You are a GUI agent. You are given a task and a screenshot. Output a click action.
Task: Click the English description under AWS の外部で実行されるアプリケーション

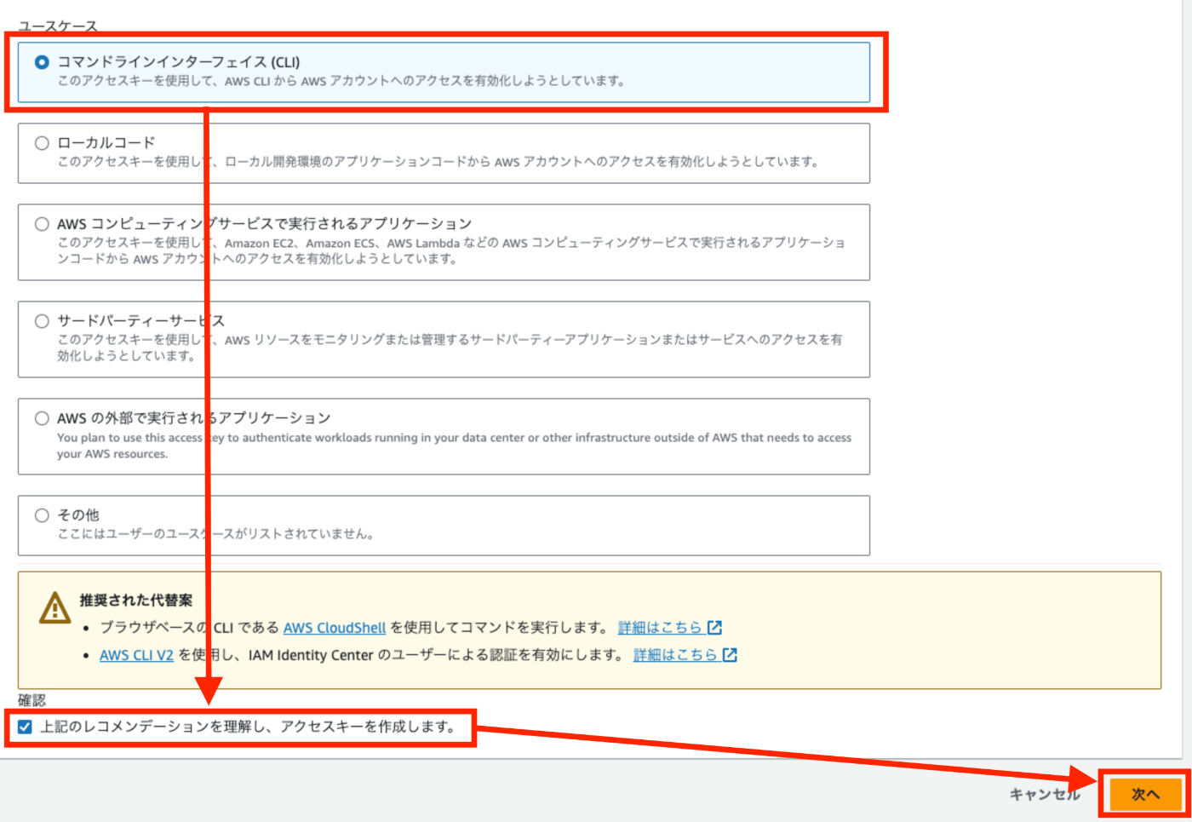tap(454, 445)
